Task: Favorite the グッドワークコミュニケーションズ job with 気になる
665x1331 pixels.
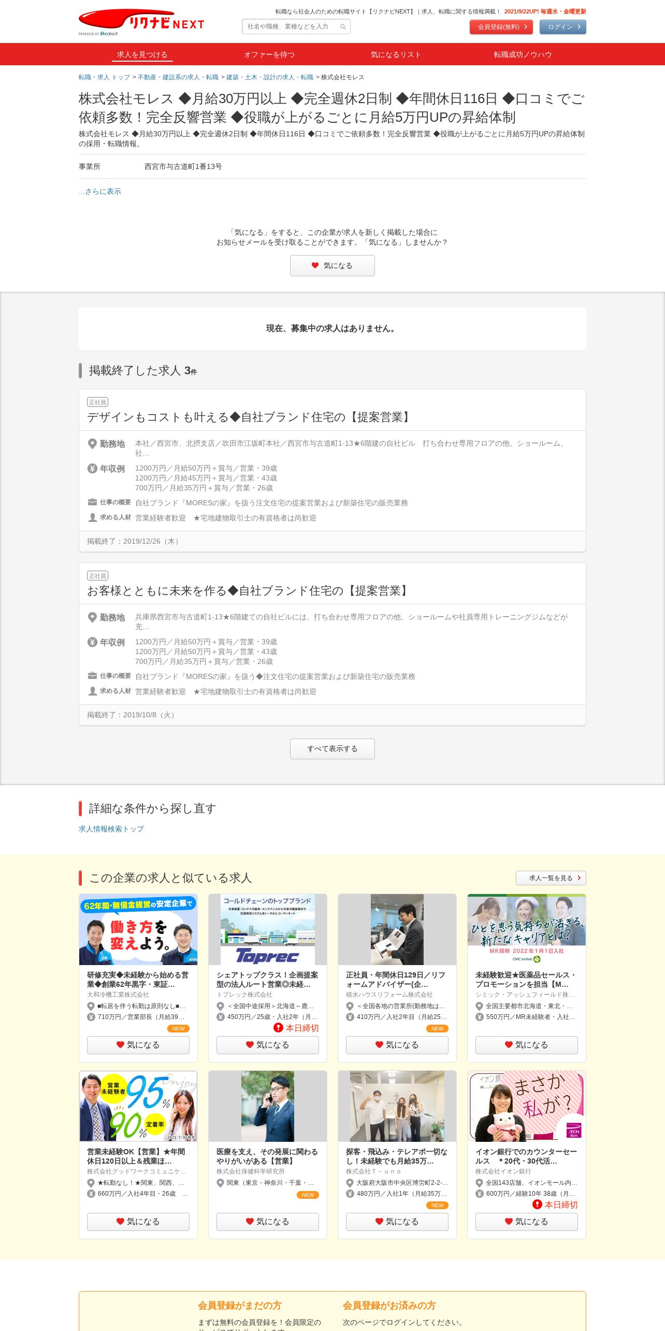Action: pyautogui.click(x=138, y=1222)
